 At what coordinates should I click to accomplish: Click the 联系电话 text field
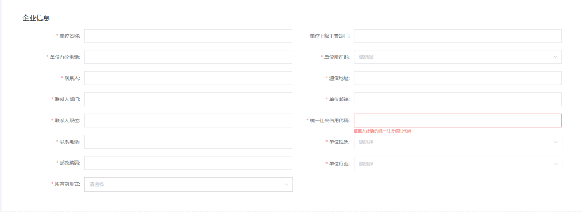188,142
